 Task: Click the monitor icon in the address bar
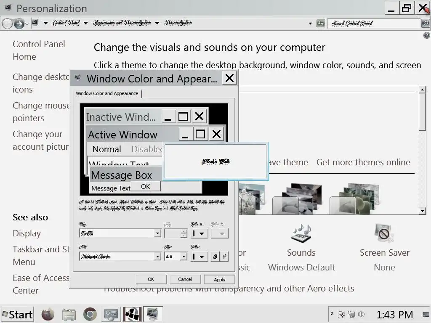[35, 23]
